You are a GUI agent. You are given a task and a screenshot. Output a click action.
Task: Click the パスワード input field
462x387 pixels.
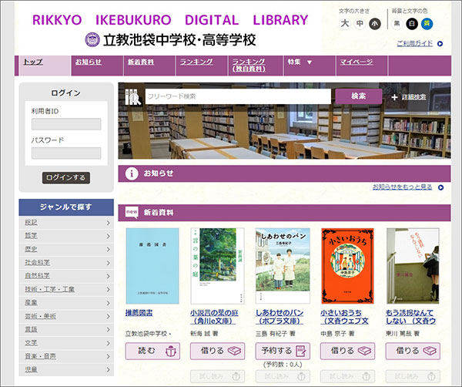[66, 153]
